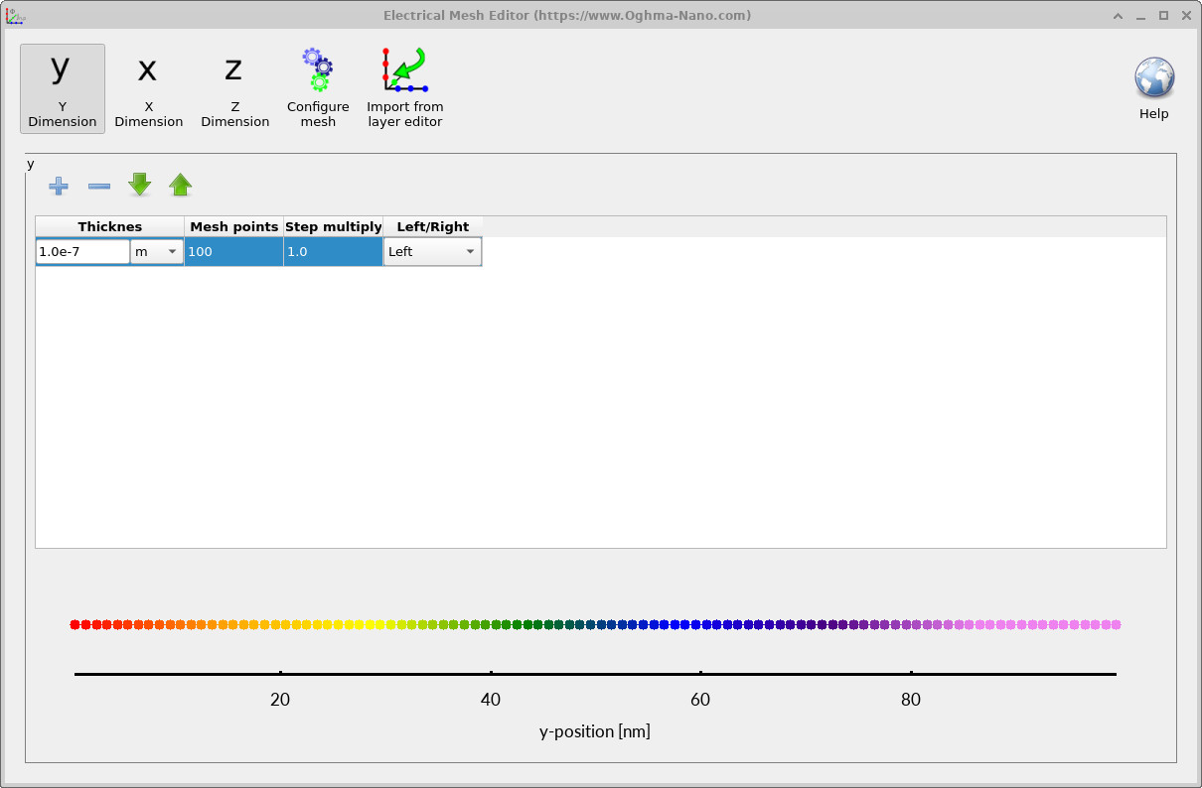Click the 20 tick label on axis

pos(280,700)
